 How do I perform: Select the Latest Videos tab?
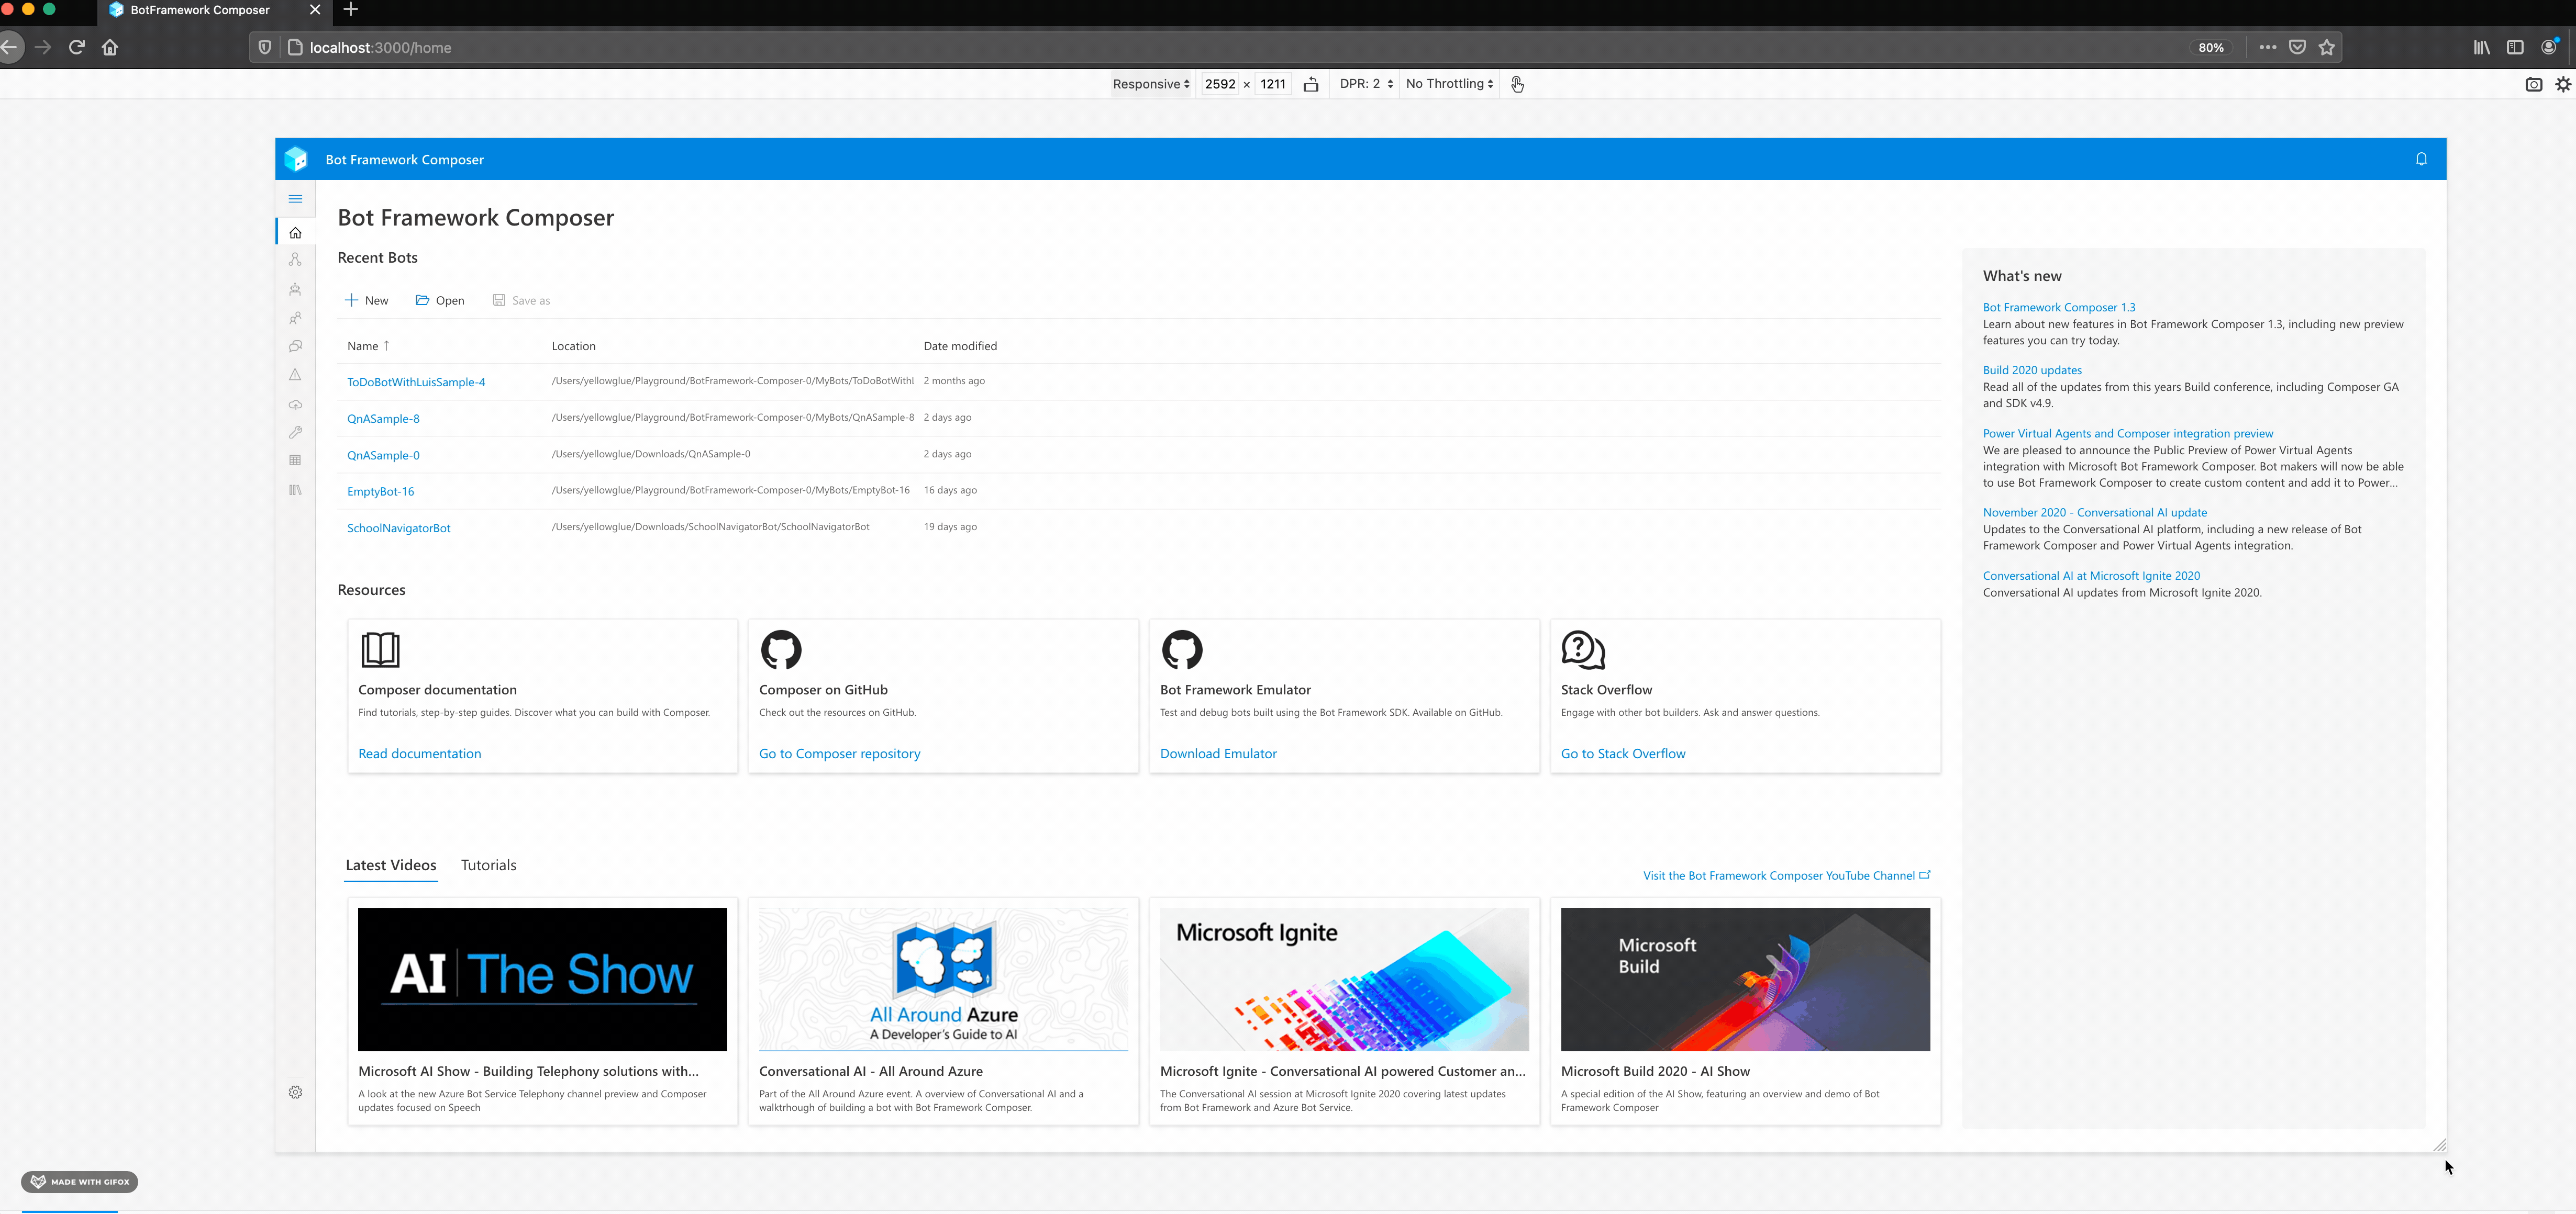click(391, 865)
